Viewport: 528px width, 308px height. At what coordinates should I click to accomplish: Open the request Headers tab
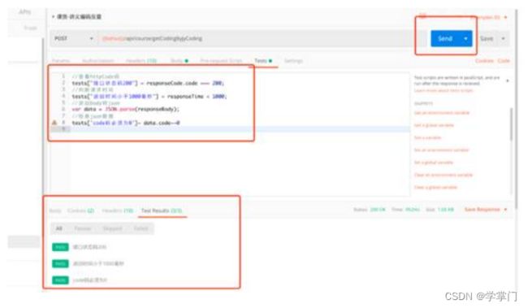pos(141,61)
